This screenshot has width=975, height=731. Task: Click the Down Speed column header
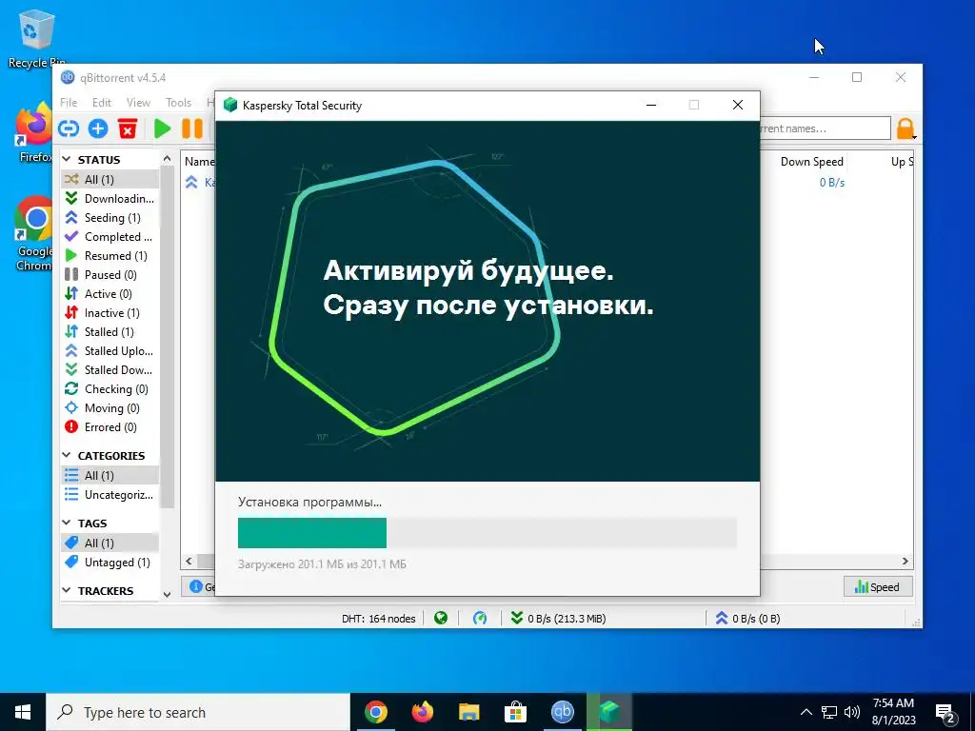811,162
